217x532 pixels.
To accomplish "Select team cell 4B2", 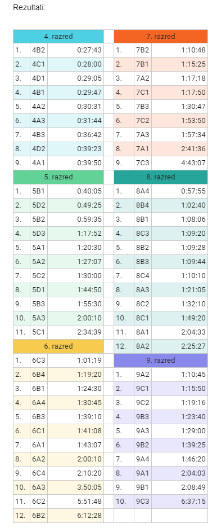I will [x=39, y=50].
